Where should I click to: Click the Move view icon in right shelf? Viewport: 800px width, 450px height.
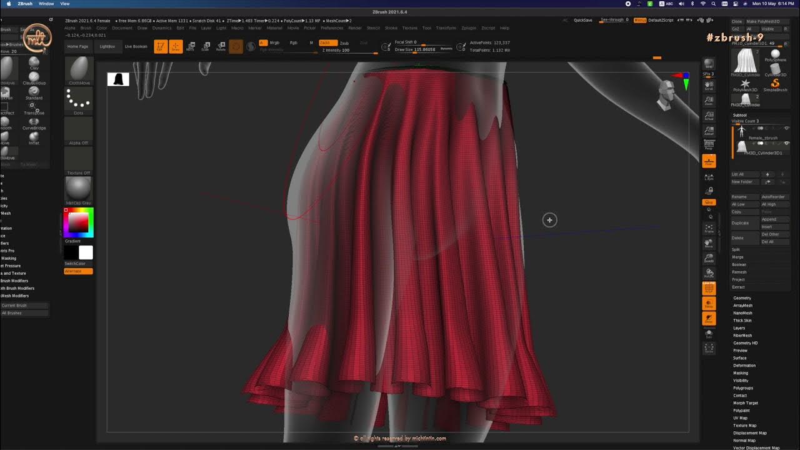point(709,243)
